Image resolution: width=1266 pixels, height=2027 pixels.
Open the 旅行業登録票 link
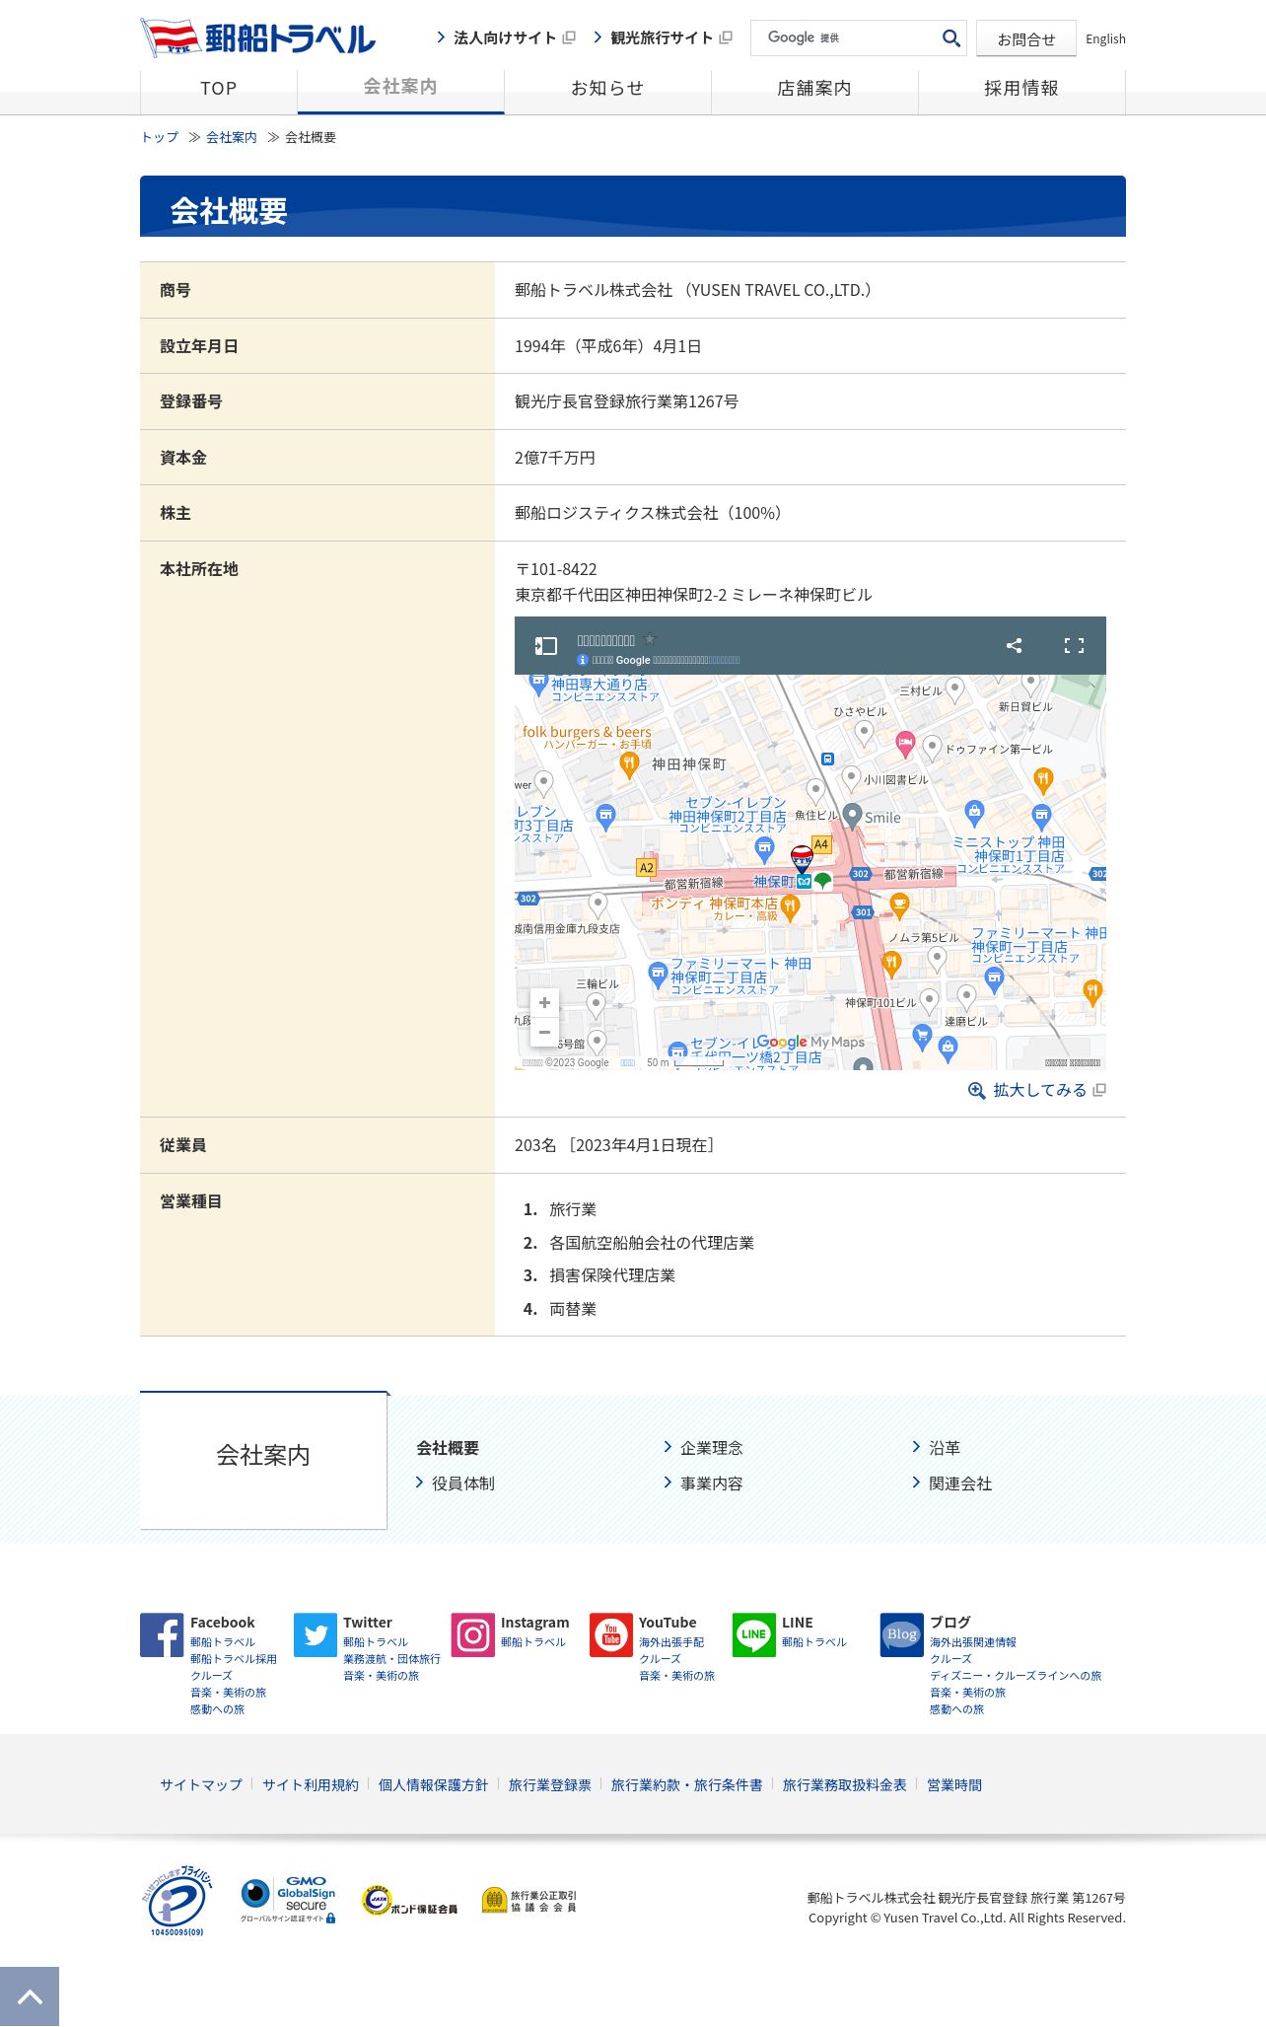point(550,1785)
